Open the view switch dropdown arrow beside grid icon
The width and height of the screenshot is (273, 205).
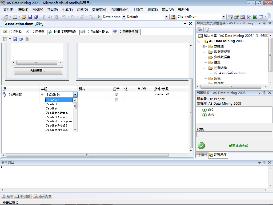tap(10, 39)
